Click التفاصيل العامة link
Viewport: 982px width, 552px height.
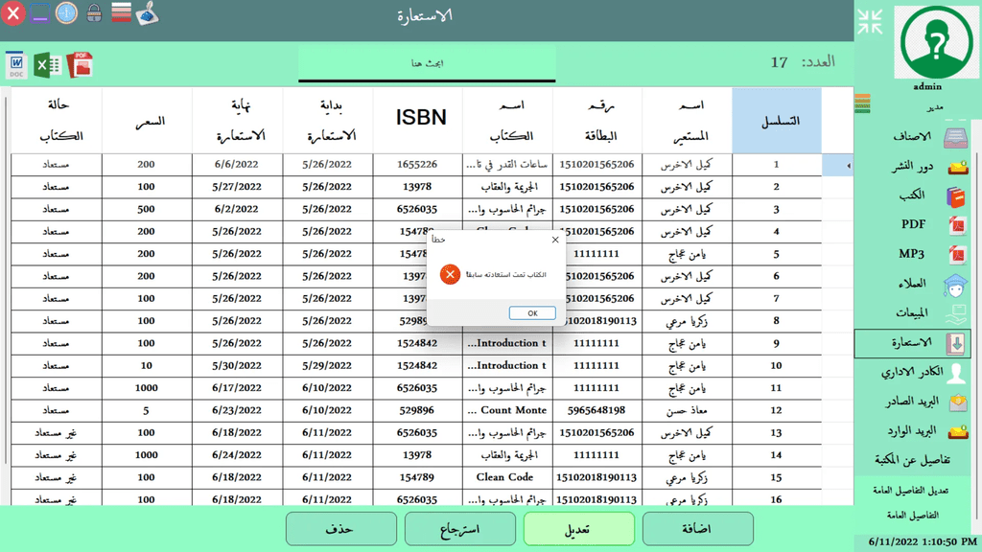[x=913, y=515]
